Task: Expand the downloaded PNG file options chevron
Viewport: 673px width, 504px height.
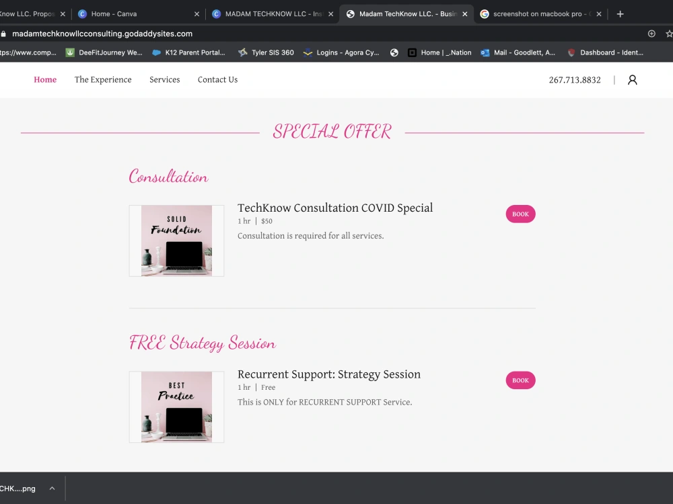Action: [x=52, y=489]
